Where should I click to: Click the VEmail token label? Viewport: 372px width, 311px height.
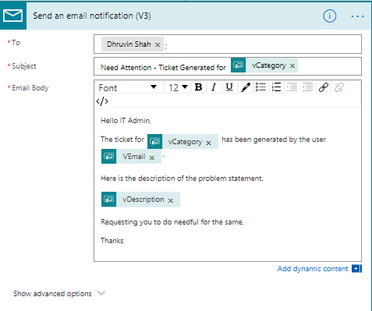point(134,157)
